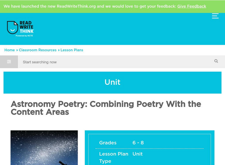The height and width of the screenshot is (165, 225).
Task: Click the '6 - 8' grades value
Action: [138, 143]
